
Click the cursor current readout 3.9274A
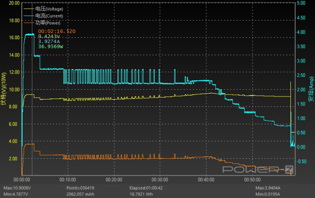[x=49, y=41]
